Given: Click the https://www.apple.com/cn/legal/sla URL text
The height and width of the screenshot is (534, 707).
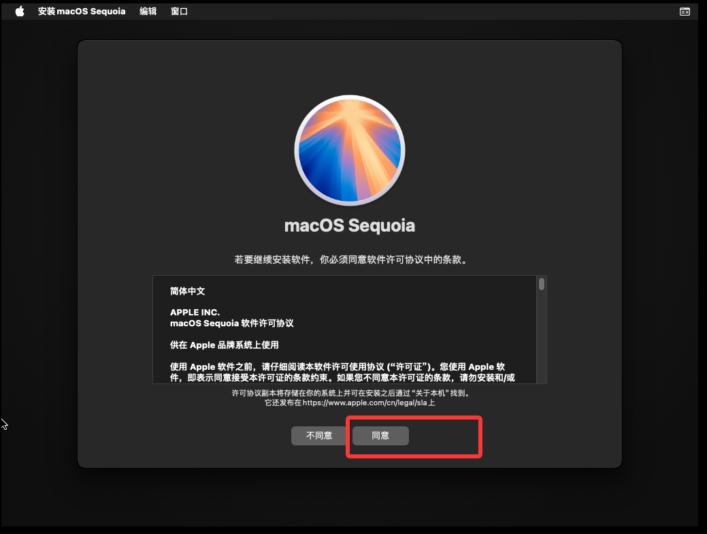Looking at the screenshot, I should (x=365, y=403).
